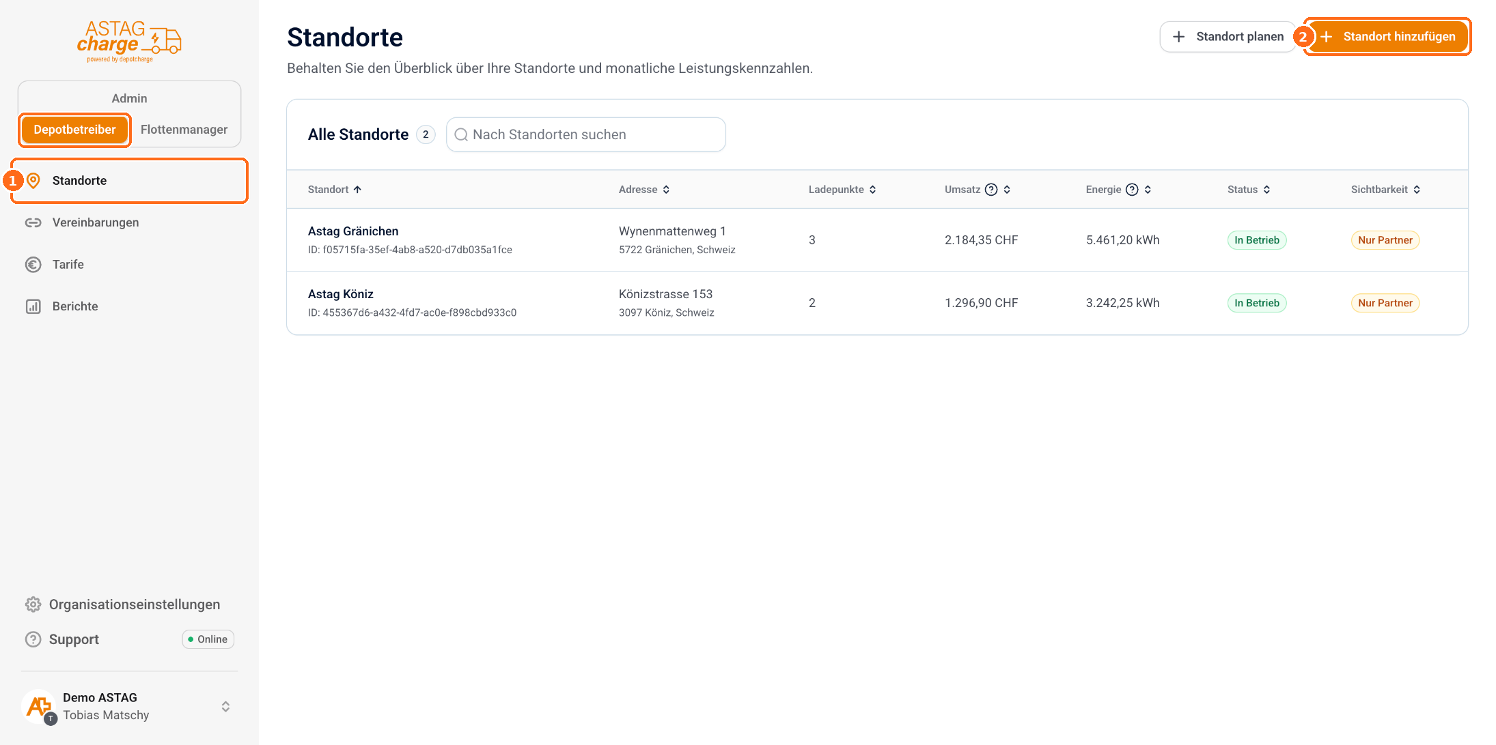The width and height of the screenshot is (1496, 745).
Task: Click the Energie help question icon
Action: tap(1132, 190)
